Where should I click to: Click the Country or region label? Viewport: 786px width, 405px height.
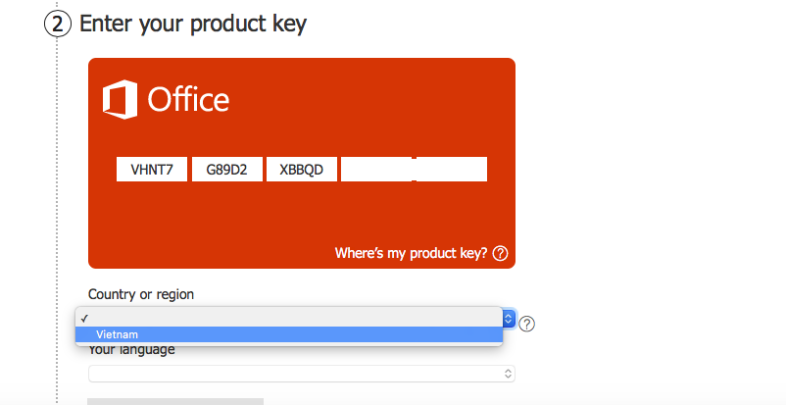pyautogui.click(x=141, y=294)
